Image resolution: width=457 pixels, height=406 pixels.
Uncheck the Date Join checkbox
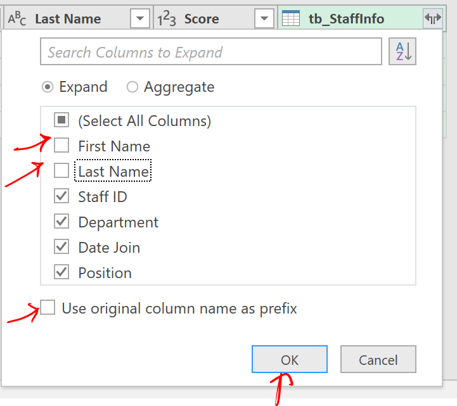(x=61, y=248)
